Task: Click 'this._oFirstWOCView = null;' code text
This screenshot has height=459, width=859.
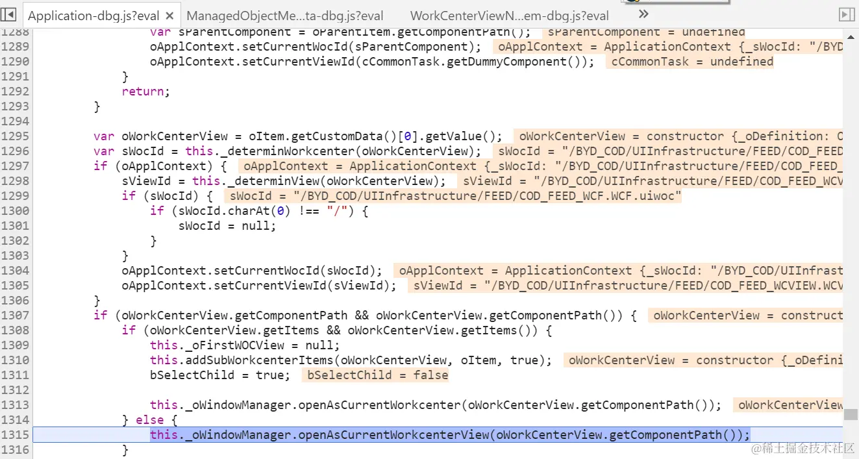Action: 245,345
